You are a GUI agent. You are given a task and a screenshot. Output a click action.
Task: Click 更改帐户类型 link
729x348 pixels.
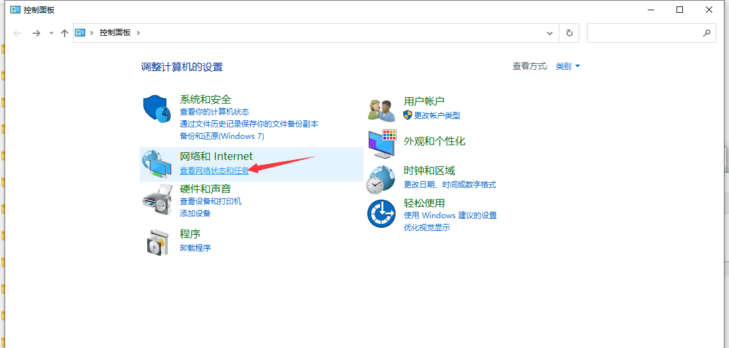coord(437,116)
